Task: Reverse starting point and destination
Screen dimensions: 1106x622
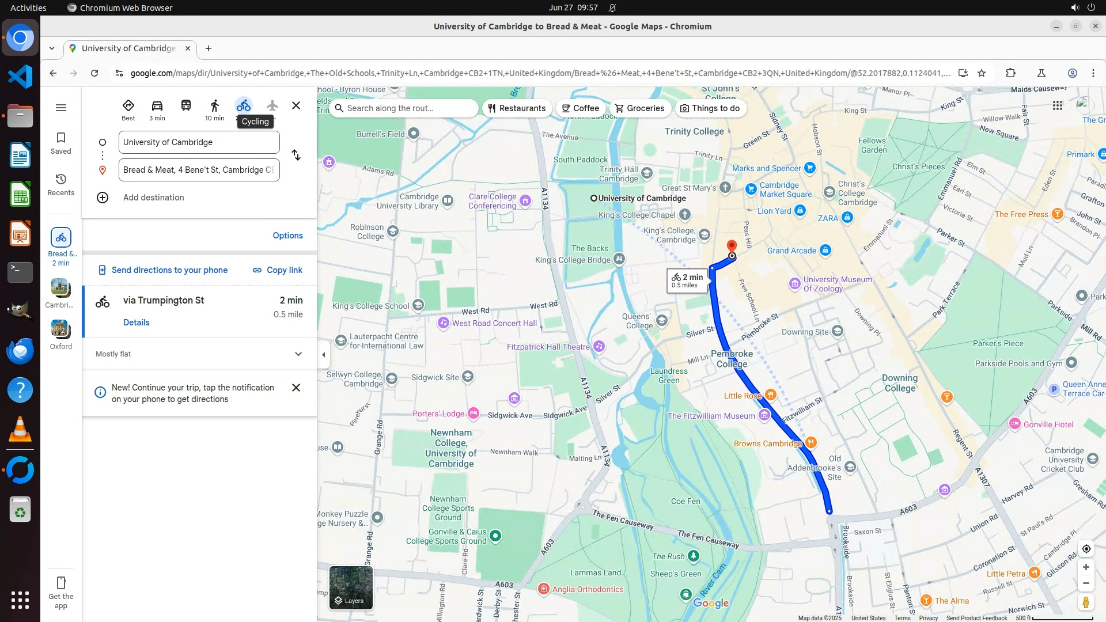Action: point(296,155)
